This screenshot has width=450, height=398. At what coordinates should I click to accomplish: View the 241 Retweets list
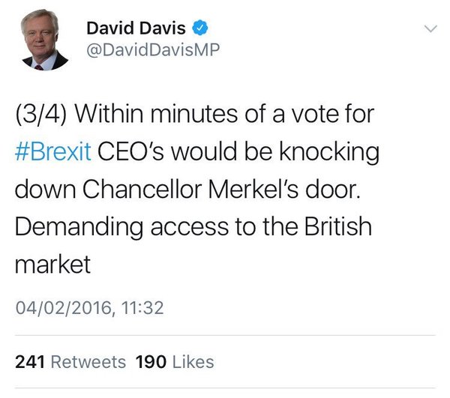(70, 361)
